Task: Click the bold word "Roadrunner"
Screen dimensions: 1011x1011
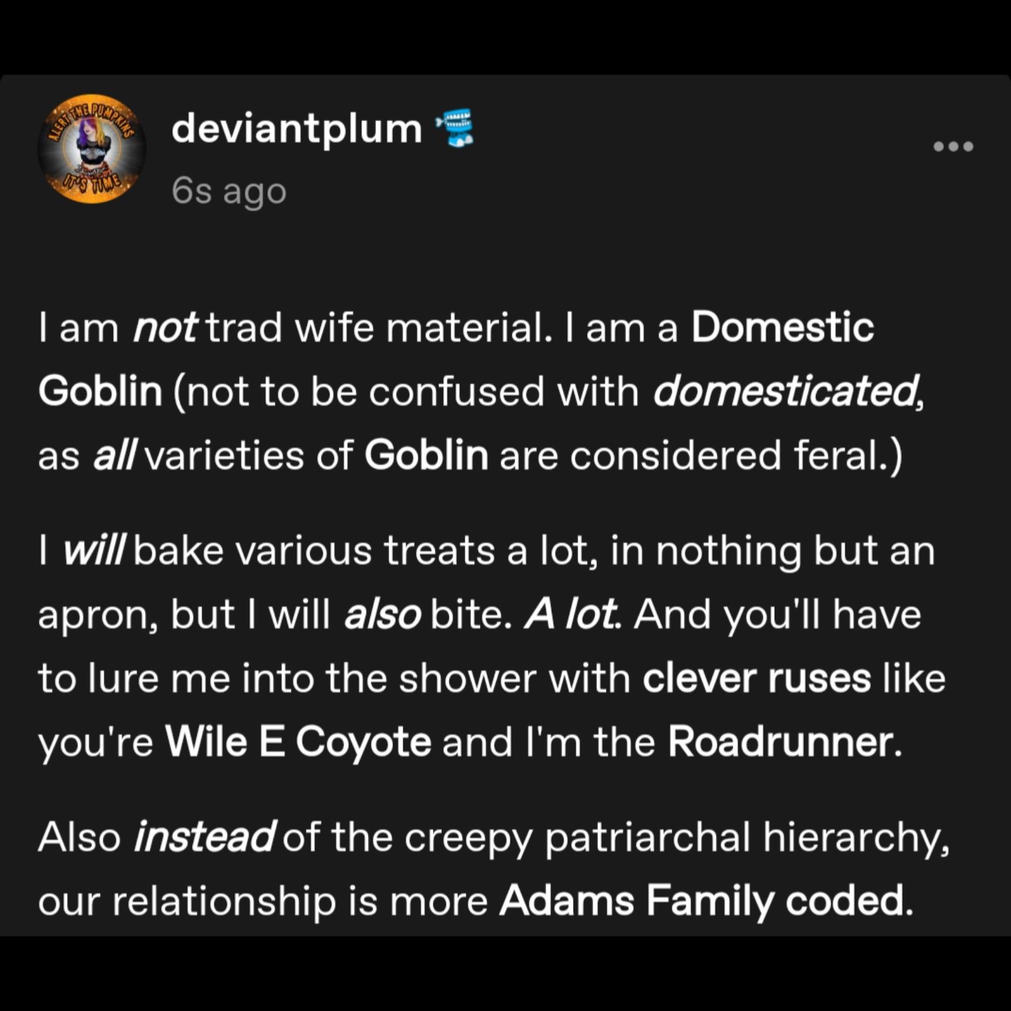Action: coord(780,742)
